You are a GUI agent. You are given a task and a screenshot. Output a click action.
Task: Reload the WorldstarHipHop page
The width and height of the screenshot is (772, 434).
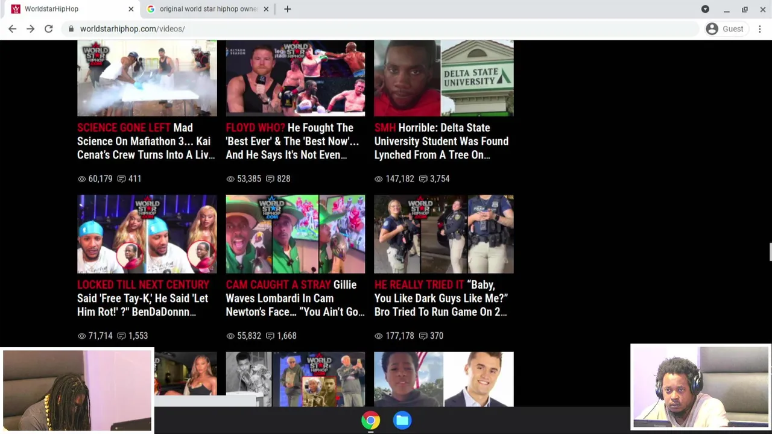[48, 29]
